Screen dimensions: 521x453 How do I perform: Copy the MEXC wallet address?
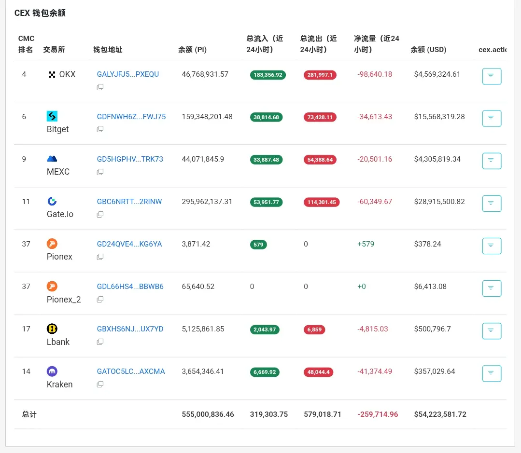100,172
